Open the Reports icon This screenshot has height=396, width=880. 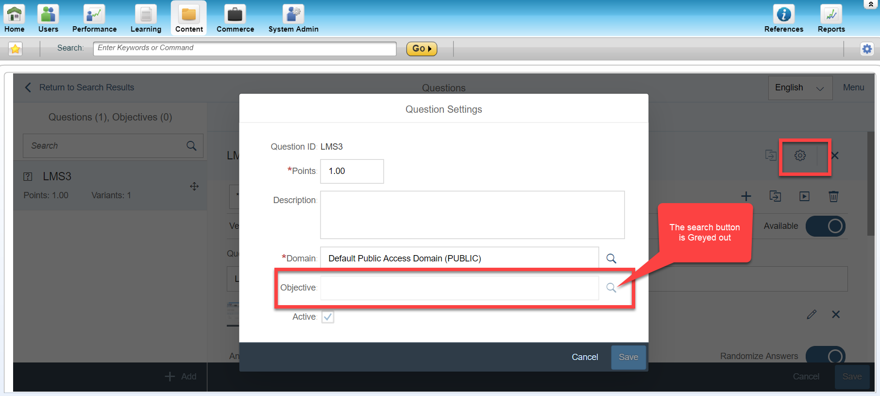pos(831,14)
